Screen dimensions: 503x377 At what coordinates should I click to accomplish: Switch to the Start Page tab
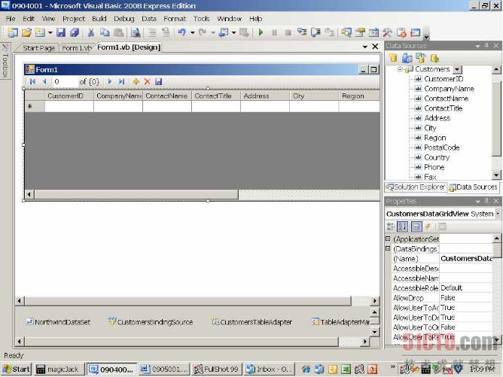[39, 47]
